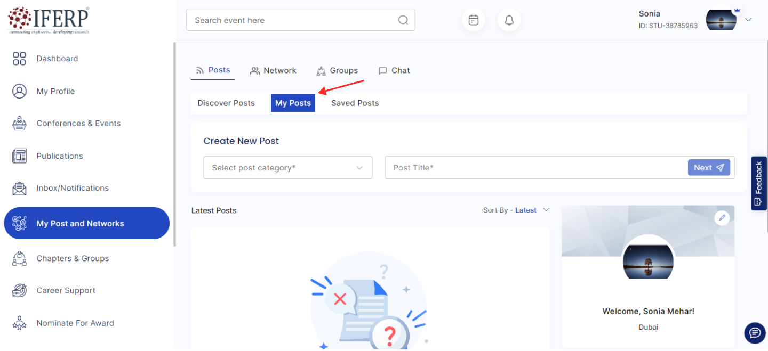Open the Sort By Latest dropdown
The width and height of the screenshot is (768, 351).
[516, 210]
